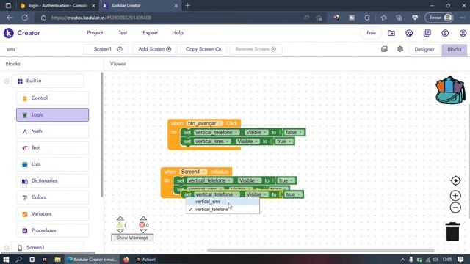Viewport: 470px width, 264px height.
Task: Open the Lists blocks category
Action: click(52, 164)
